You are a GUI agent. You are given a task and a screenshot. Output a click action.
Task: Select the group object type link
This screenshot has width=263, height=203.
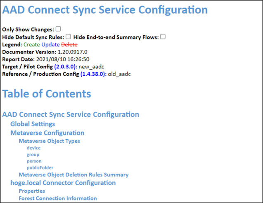33,155
